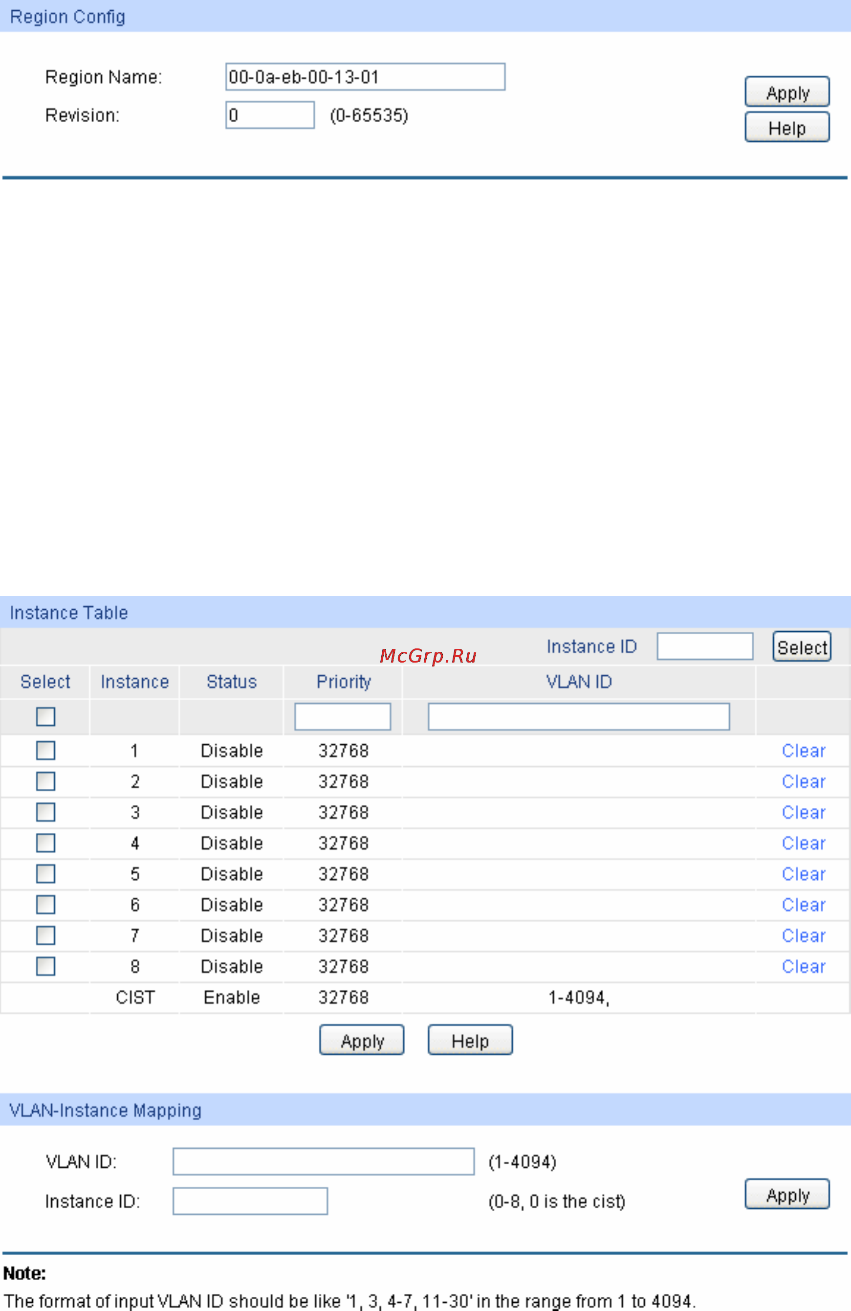Click the VLAN ID column header
Image resolution: width=851 pixels, height=1311 pixels.
click(579, 682)
